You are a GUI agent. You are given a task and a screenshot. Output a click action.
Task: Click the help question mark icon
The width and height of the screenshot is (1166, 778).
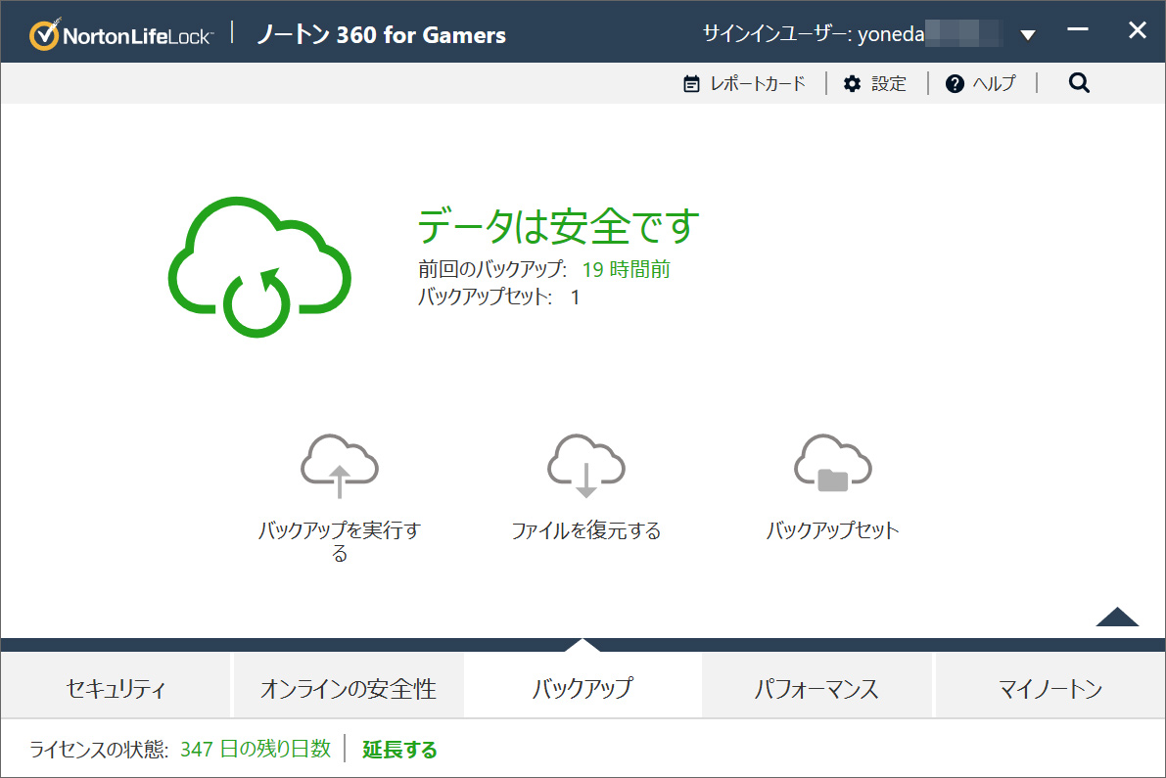pos(955,84)
